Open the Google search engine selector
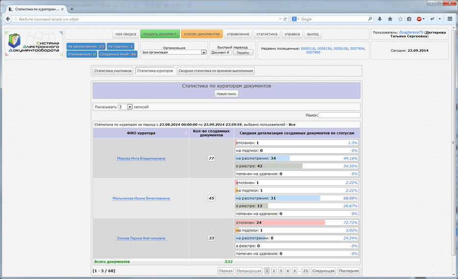Image resolution: width=458 pixels, height=279 pixels. coord(295,19)
